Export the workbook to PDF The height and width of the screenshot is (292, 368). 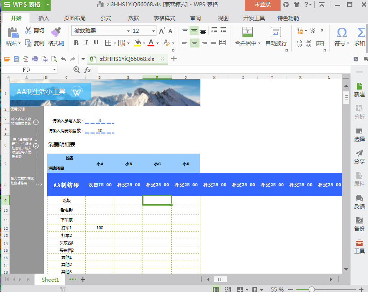tap(26, 59)
